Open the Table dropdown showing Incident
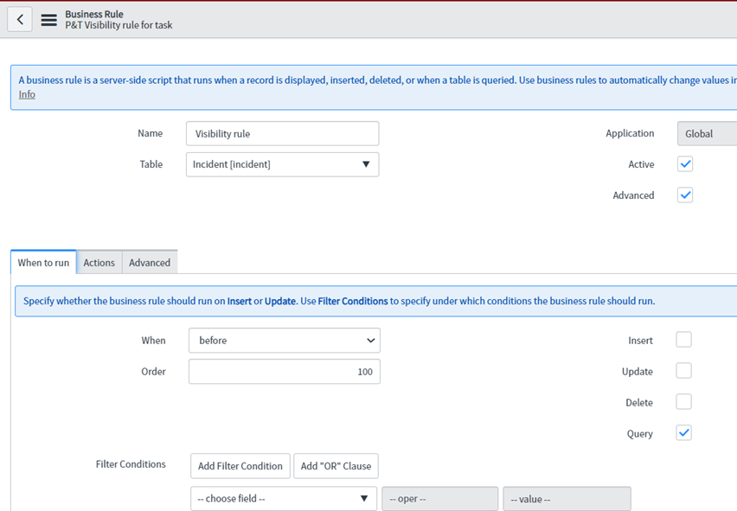The width and height of the screenshot is (737, 511). point(283,164)
